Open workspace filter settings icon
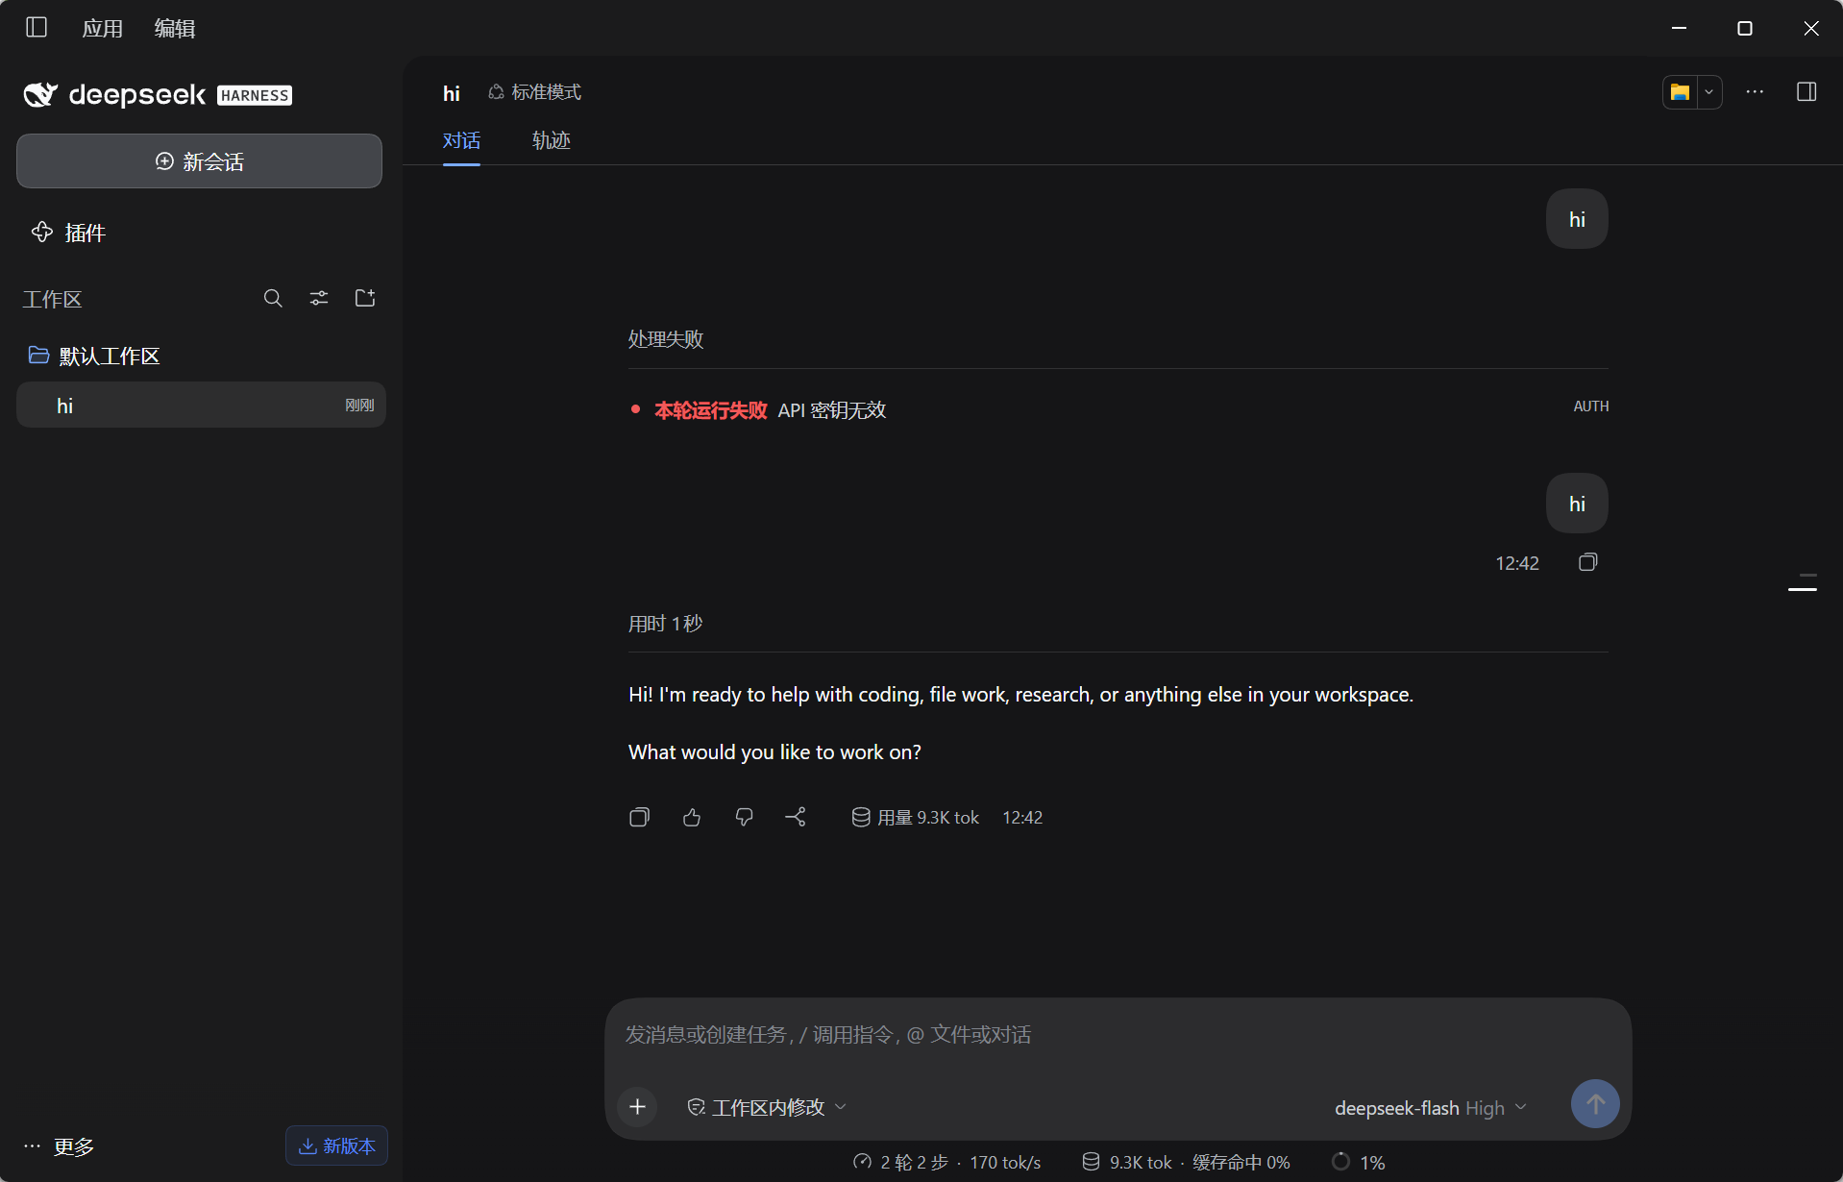The height and width of the screenshot is (1182, 1843). point(319,298)
